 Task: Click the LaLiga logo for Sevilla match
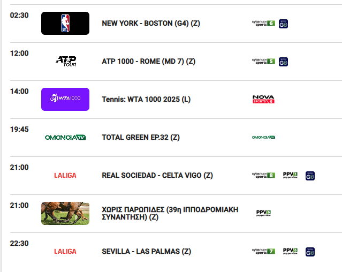pyautogui.click(x=65, y=252)
